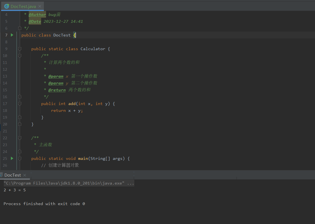Image resolution: width=315 pixels, height=224 pixels.
Task: Click first @param tag on line 13
Action: click(x=56, y=76)
